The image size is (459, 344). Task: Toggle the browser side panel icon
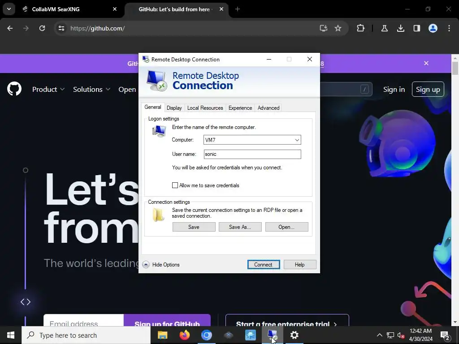416,28
